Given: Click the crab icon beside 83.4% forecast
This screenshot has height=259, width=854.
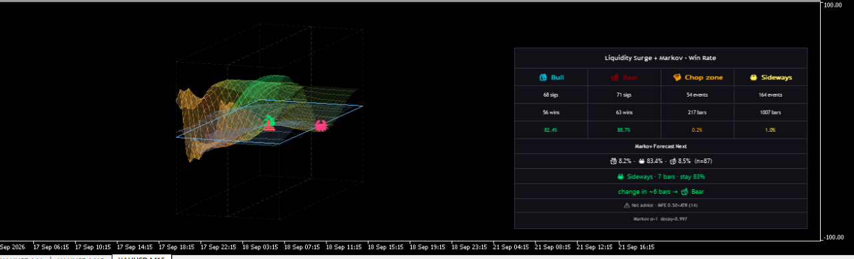Looking at the screenshot, I should (x=641, y=160).
